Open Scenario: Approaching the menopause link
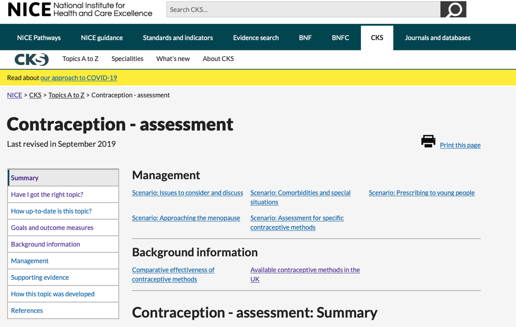The width and height of the screenshot is (516, 327). click(186, 218)
